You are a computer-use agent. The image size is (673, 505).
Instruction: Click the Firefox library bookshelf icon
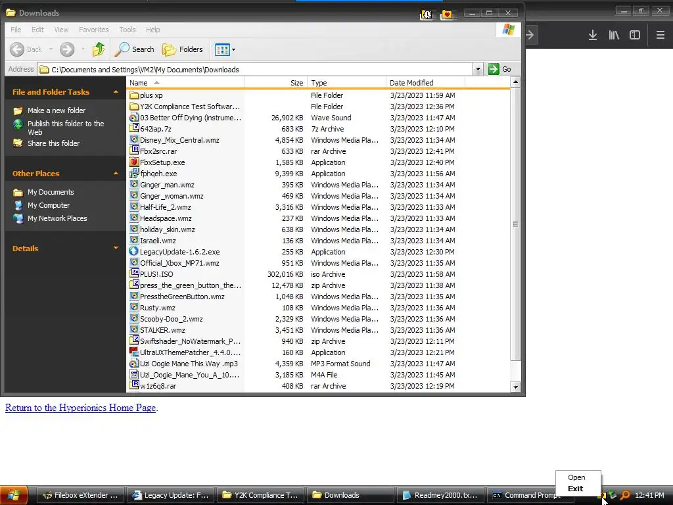[614, 35]
